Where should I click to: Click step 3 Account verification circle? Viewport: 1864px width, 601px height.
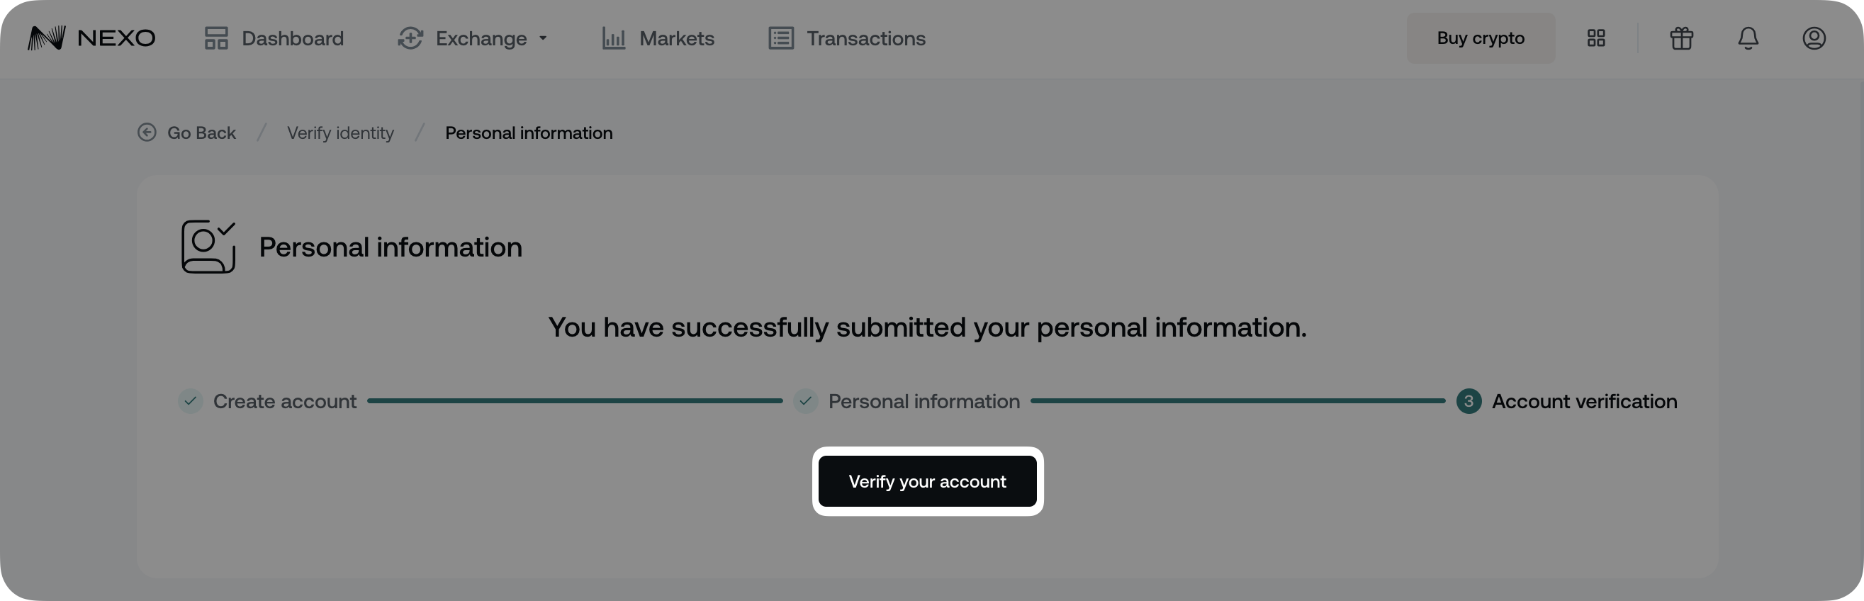pyautogui.click(x=1469, y=400)
